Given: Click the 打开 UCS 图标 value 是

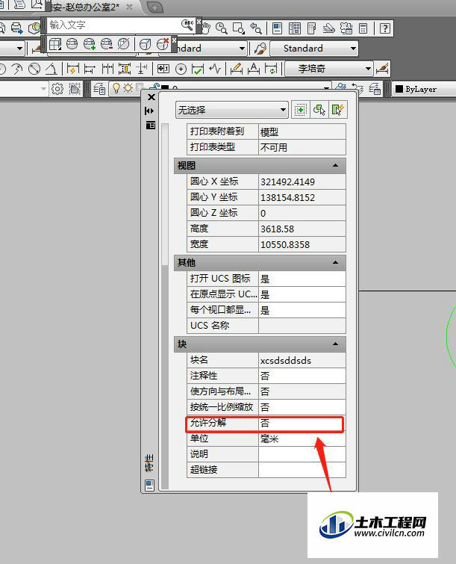Looking at the screenshot, I should [x=302, y=279].
